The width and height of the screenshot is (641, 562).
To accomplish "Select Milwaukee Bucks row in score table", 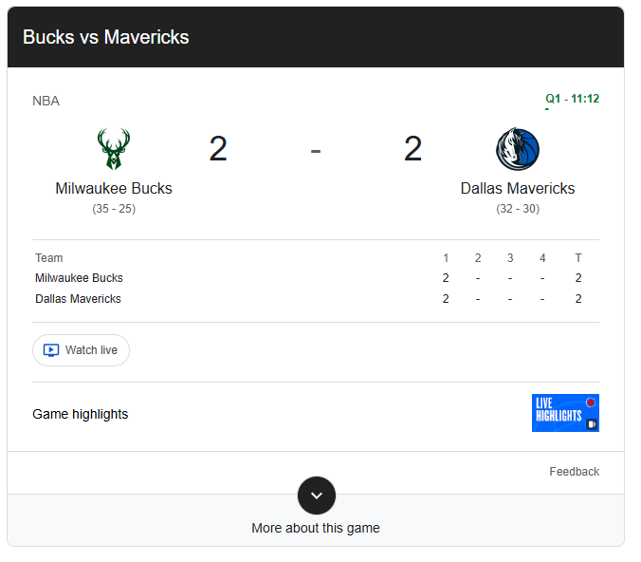I will click(x=316, y=278).
